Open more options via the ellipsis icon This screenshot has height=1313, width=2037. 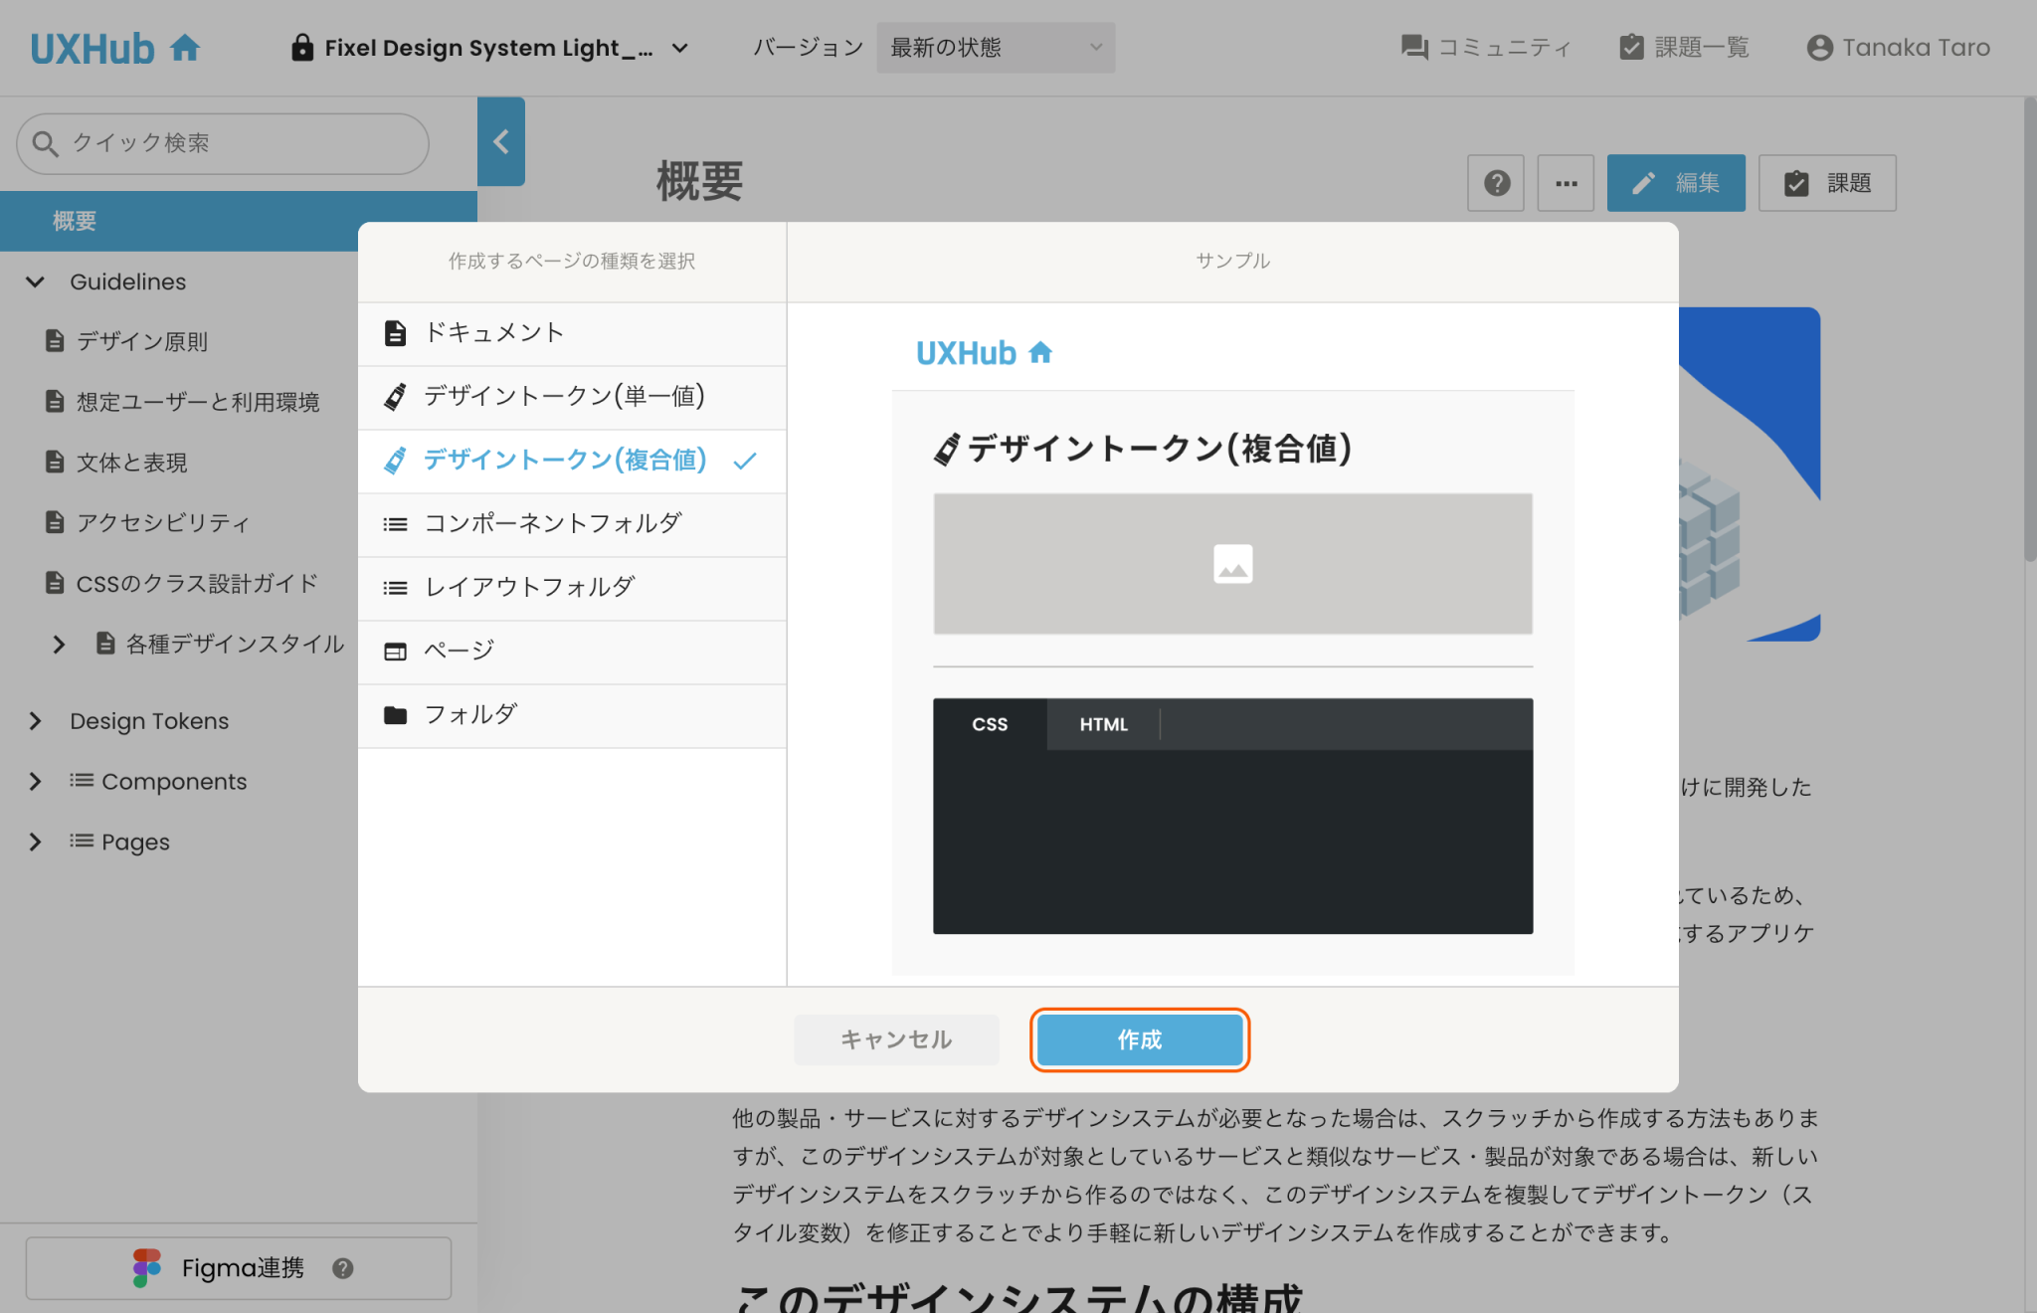pyautogui.click(x=1566, y=183)
